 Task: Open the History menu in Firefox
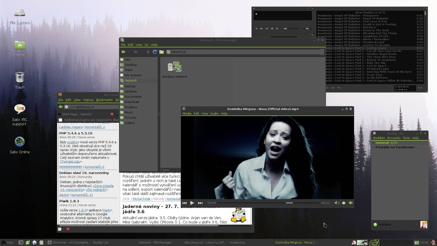pos(88,100)
